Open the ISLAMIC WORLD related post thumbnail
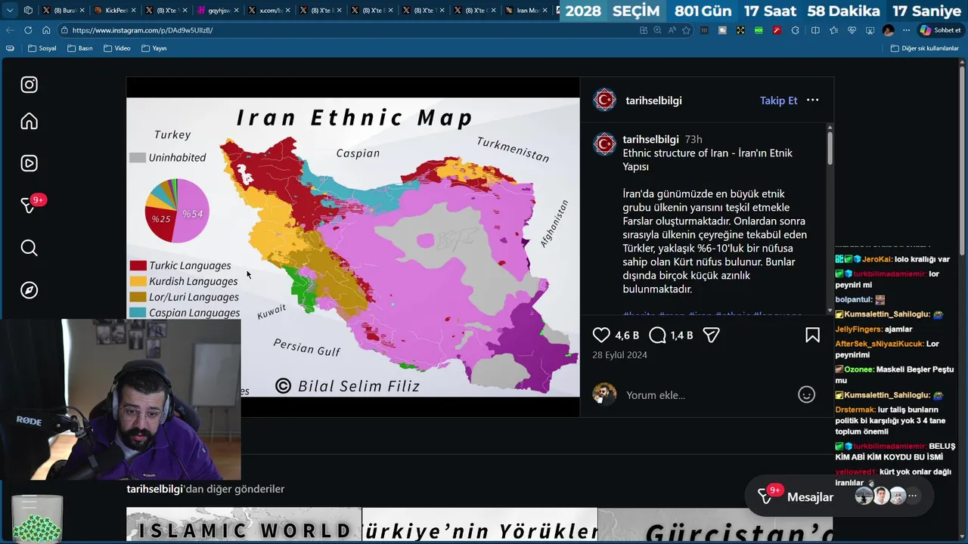 coord(244,524)
